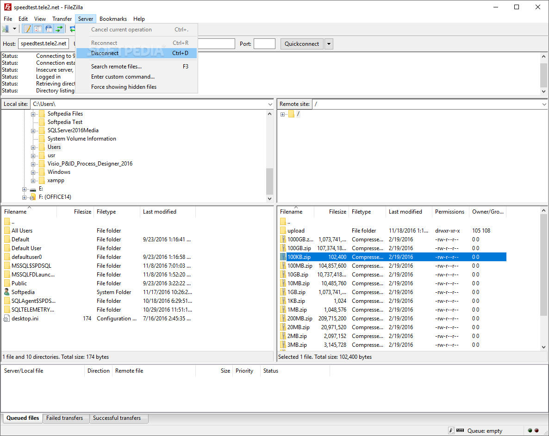Select Softpedia Test folder in local tree
This screenshot has width=549, height=436.
click(x=65, y=122)
